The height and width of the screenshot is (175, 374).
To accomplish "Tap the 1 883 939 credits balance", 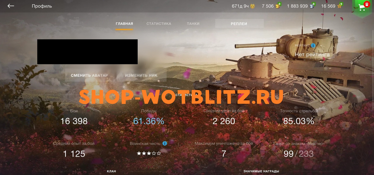I will [297, 6].
